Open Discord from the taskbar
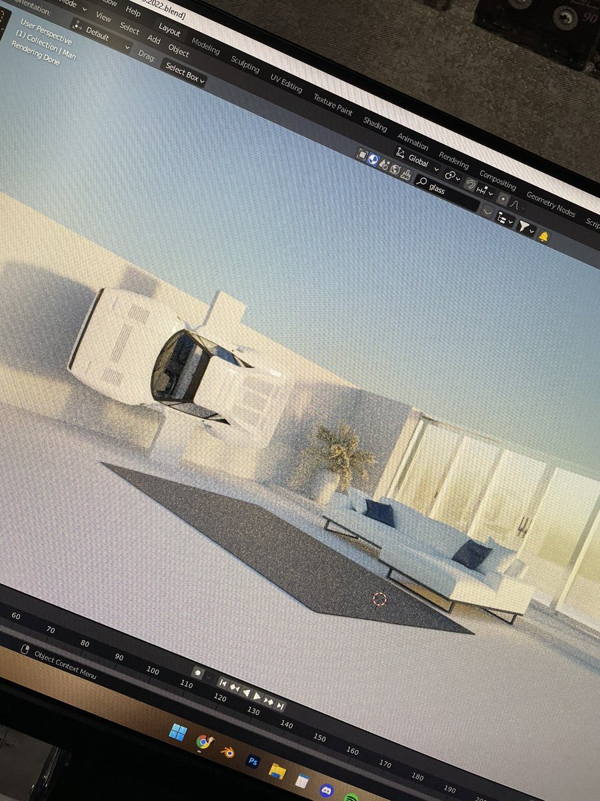Image resolution: width=600 pixels, height=801 pixels. pos(326,790)
